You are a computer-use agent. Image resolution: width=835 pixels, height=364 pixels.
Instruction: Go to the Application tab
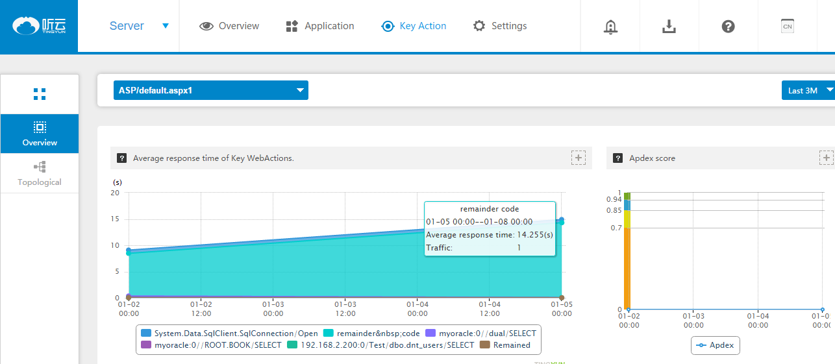click(320, 26)
